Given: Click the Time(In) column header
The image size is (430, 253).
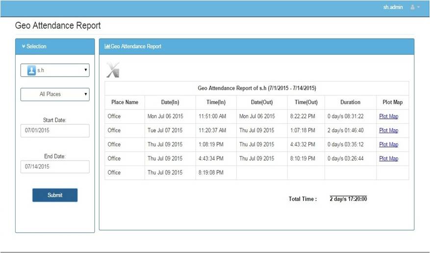Looking at the screenshot, I should [216, 102].
